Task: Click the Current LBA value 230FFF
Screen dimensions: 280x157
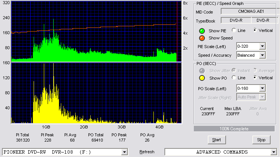Action: pos(208,114)
